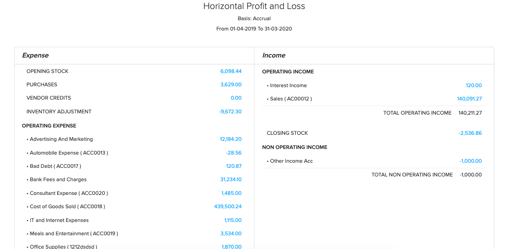Open the Automobile Expense amount -28.56
This screenshot has height=249, width=508.
pyautogui.click(x=233, y=153)
